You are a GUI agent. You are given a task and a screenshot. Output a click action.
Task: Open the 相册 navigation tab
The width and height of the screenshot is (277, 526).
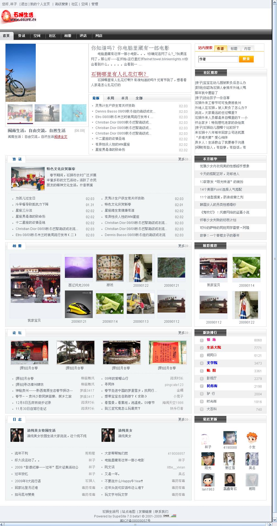(x=68, y=36)
